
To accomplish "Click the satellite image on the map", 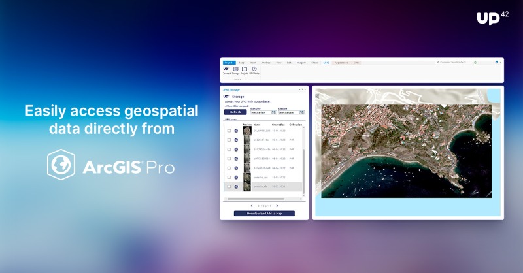I will click(x=406, y=151).
